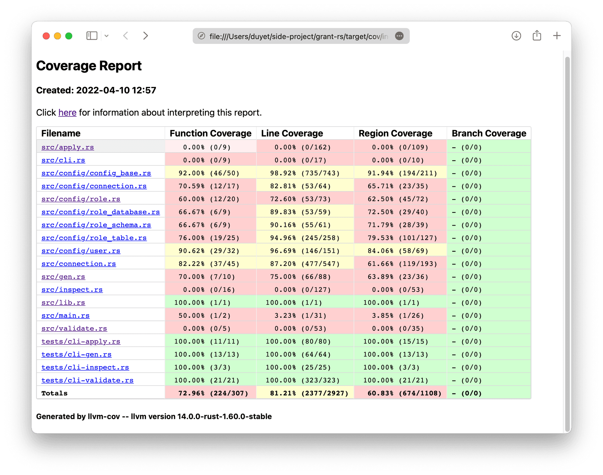Image resolution: width=603 pixels, height=475 pixels.
Task: Open a new tab with the plus icon
Action: 557,35
